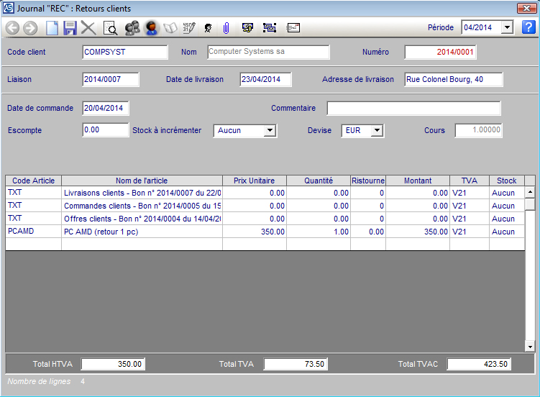The width and height of the screenshot is (540, 397).
Task: Click the Code Article column header
Action: tap(33, 181)
